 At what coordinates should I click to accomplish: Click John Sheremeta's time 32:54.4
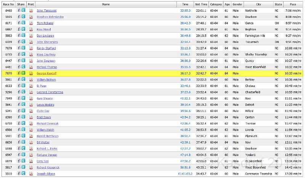pos(185,42)
